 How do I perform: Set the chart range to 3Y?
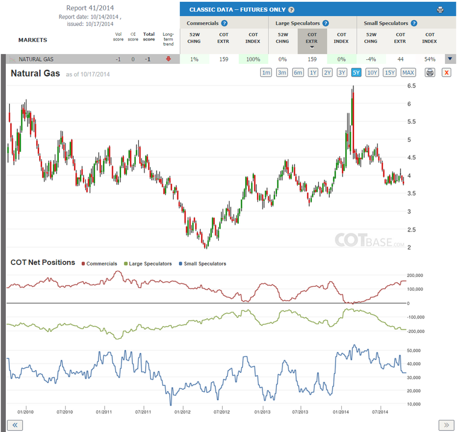click(x=342, y=73)
